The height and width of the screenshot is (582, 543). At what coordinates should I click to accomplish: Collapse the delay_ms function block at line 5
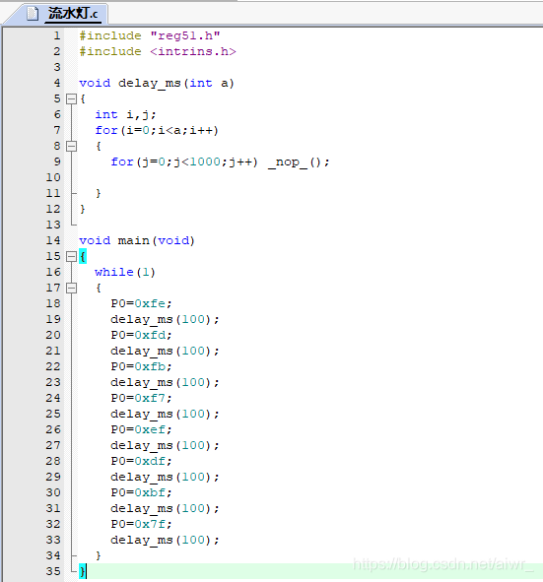tap(71, 98)
